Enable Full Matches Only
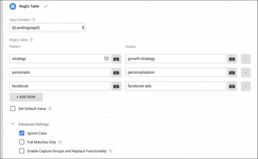Viewport: 258px width, 159px height. tap(22, 142)
